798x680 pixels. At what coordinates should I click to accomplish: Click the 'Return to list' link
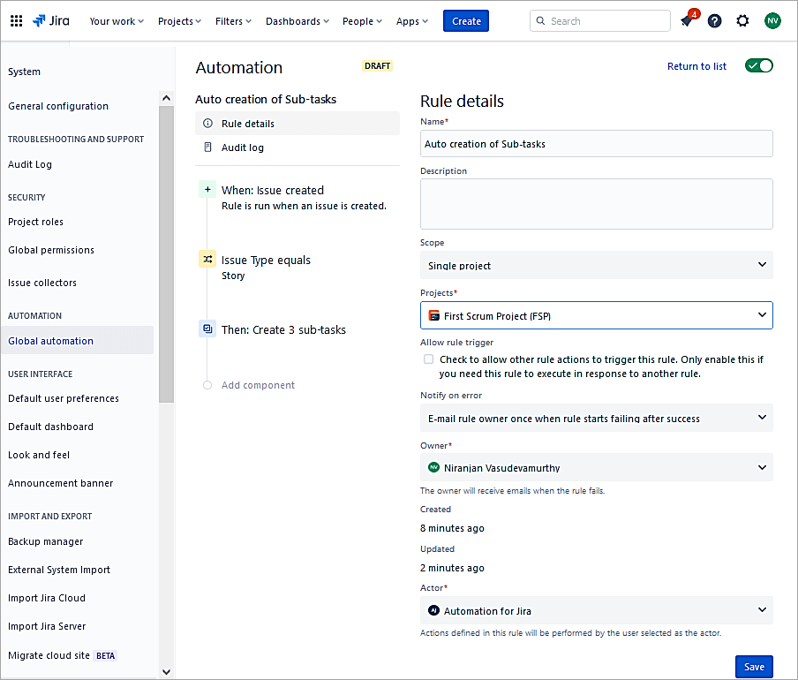click(696, 66)
